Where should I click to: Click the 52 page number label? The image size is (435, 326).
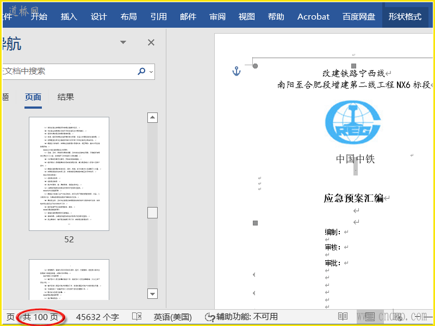69,240
